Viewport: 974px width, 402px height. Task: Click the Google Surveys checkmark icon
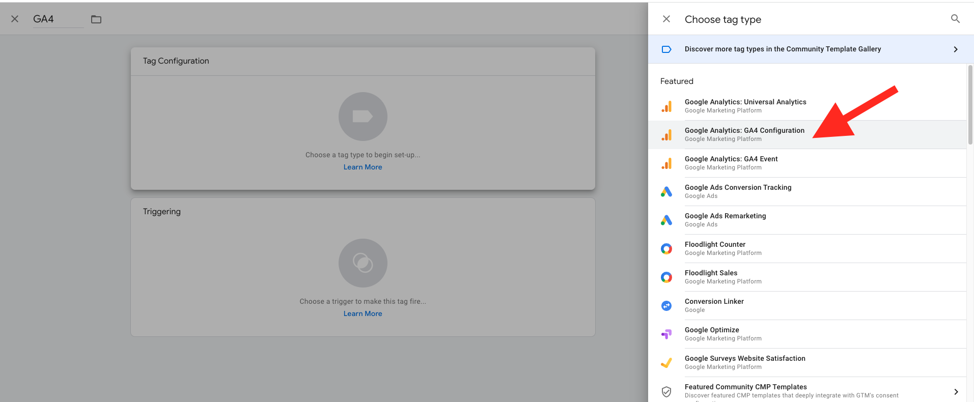[x=666, y=363]
